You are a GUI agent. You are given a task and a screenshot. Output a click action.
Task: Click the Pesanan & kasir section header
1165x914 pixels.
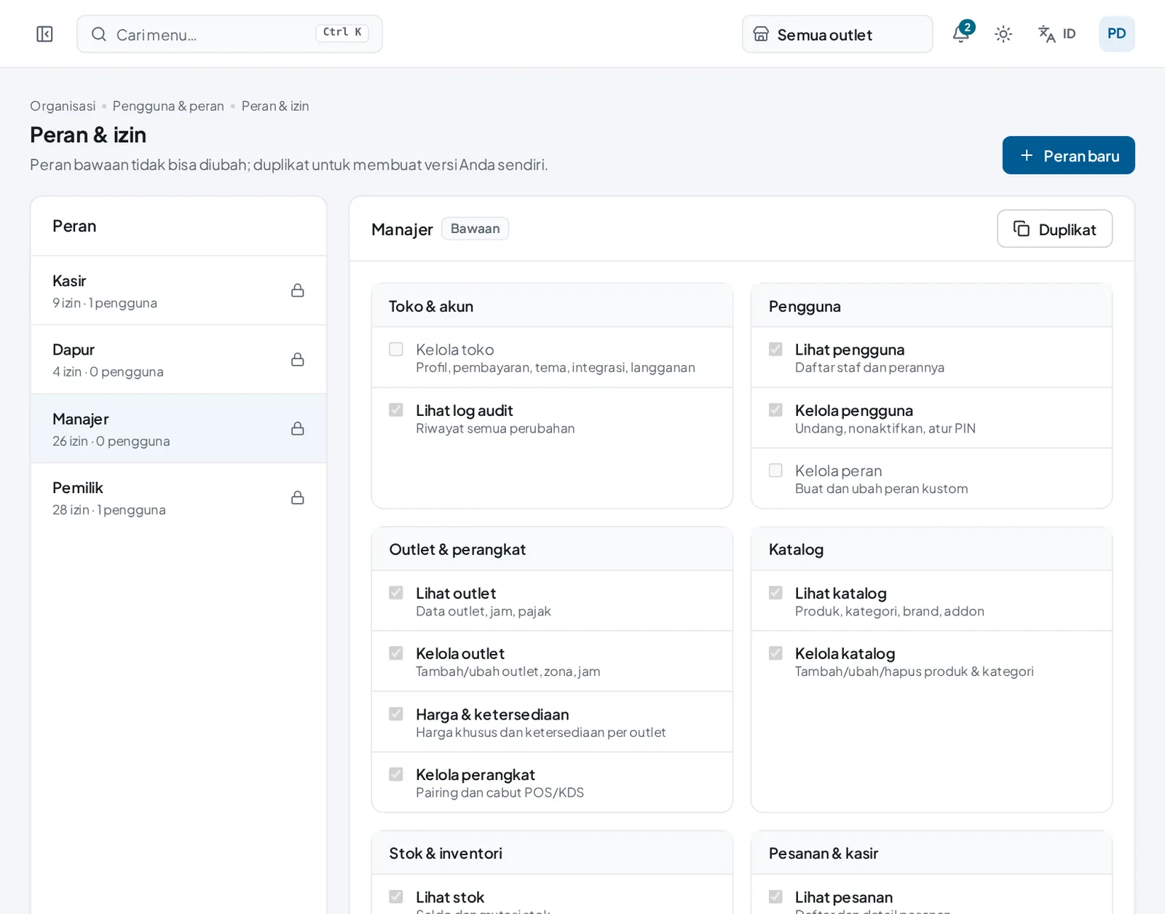[931, 853]
